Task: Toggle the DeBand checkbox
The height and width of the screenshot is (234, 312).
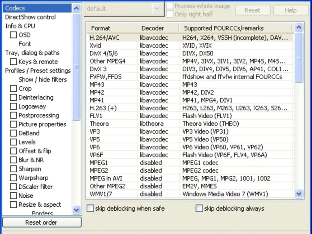Action: (x=13, y=133)
